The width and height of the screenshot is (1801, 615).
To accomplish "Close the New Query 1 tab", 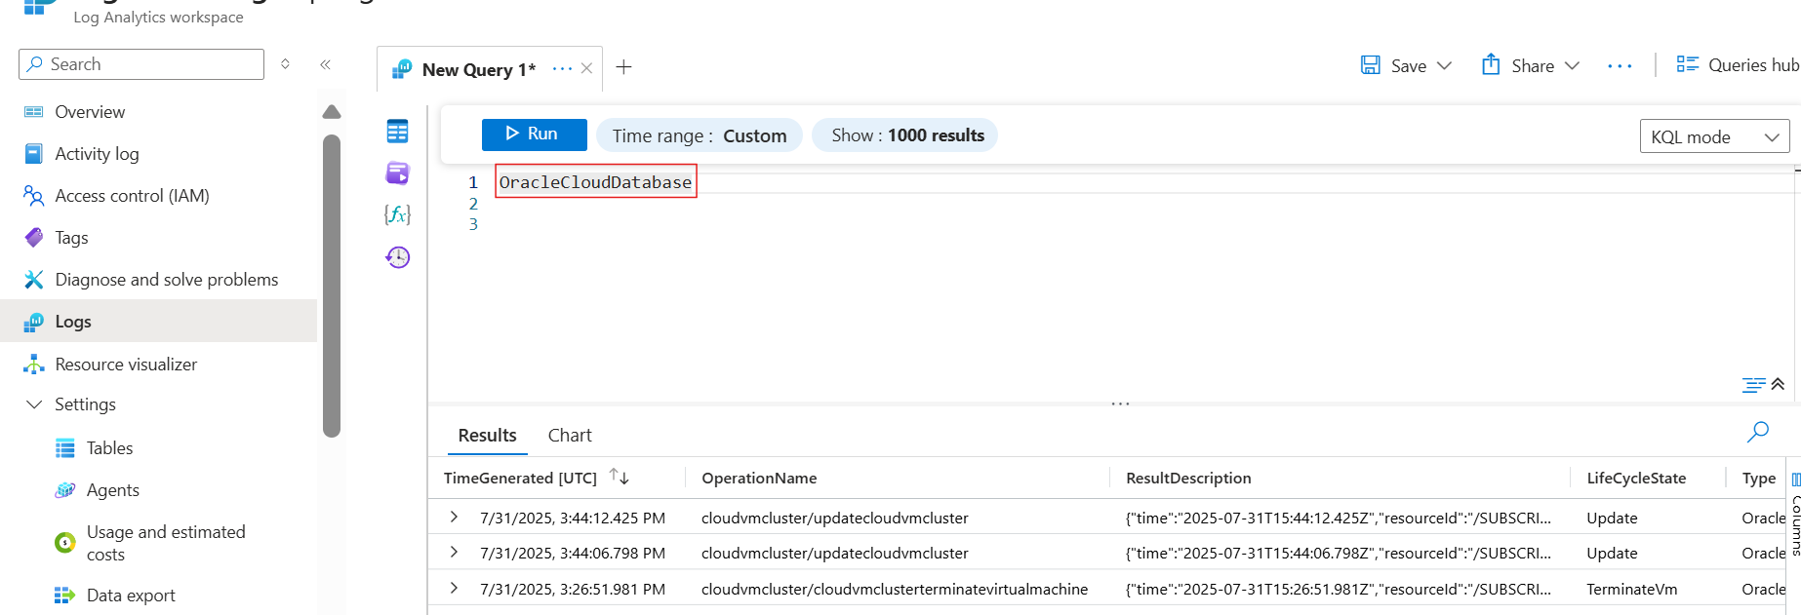I will 586,68.
